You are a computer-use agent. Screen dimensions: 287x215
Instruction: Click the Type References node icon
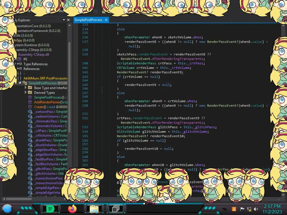coord(19,64)
